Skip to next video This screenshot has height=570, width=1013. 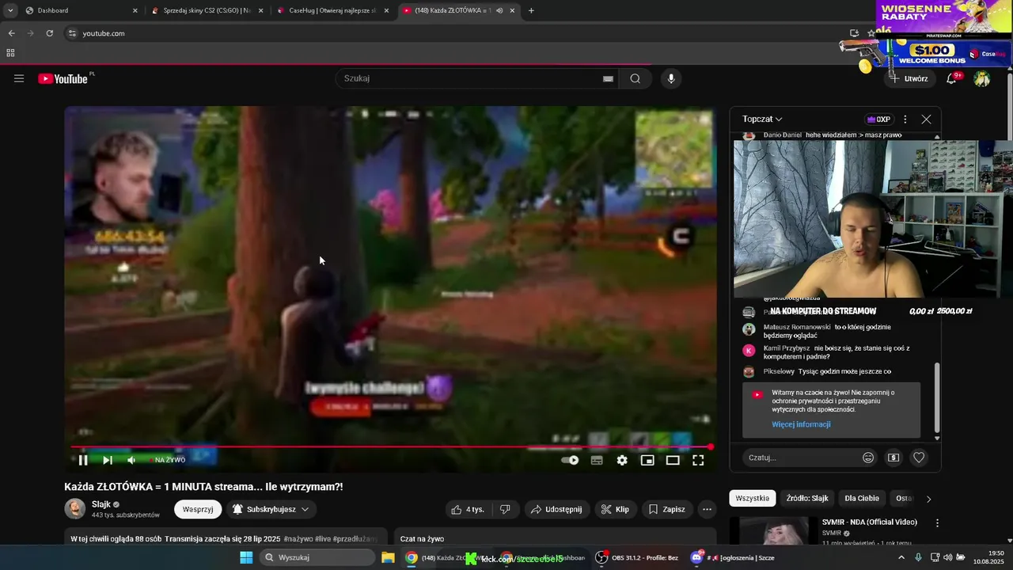tap(108, 460)
